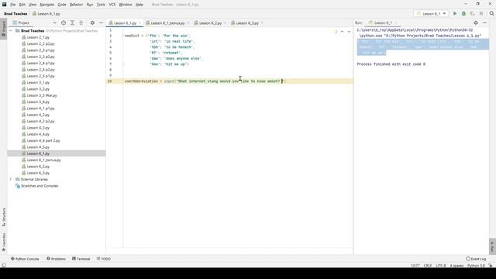Open the Python Console tool window
Image resolution: width=496 pixels, height=279 pixels.
25,259
